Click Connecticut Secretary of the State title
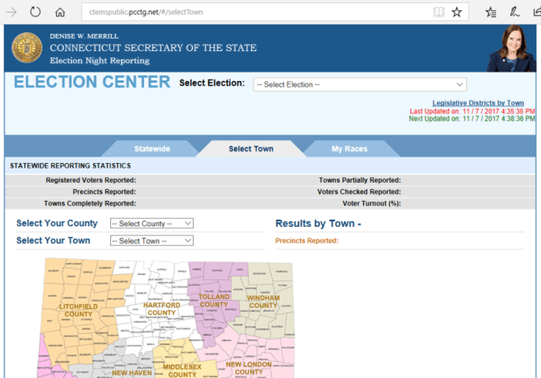 tap(153, 48)
